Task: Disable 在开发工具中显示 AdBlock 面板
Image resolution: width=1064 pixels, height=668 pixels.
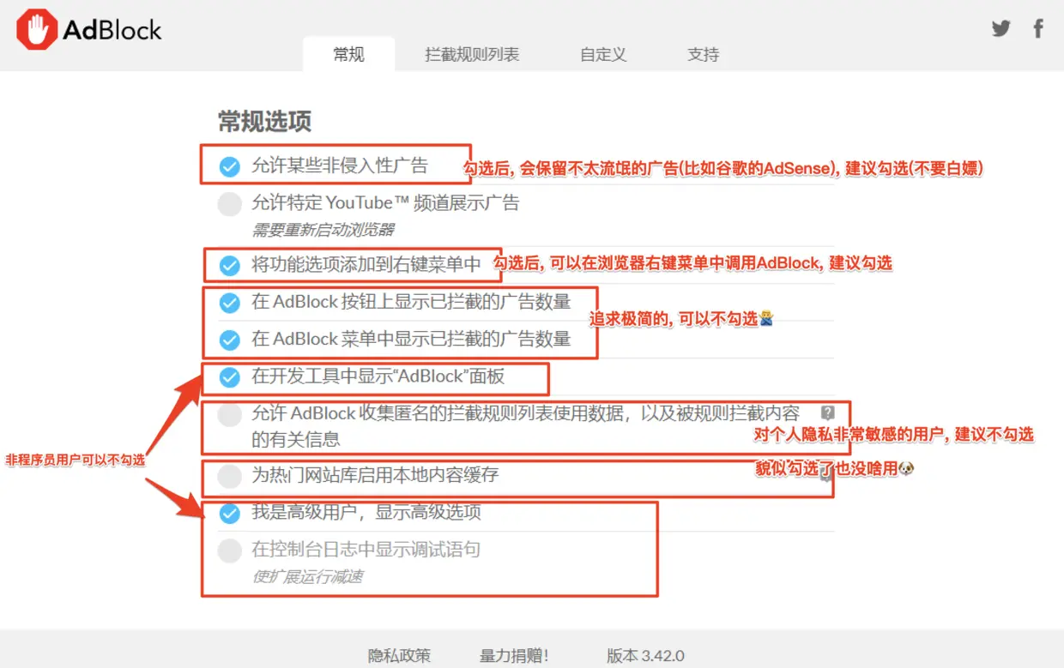Action: 229,376
